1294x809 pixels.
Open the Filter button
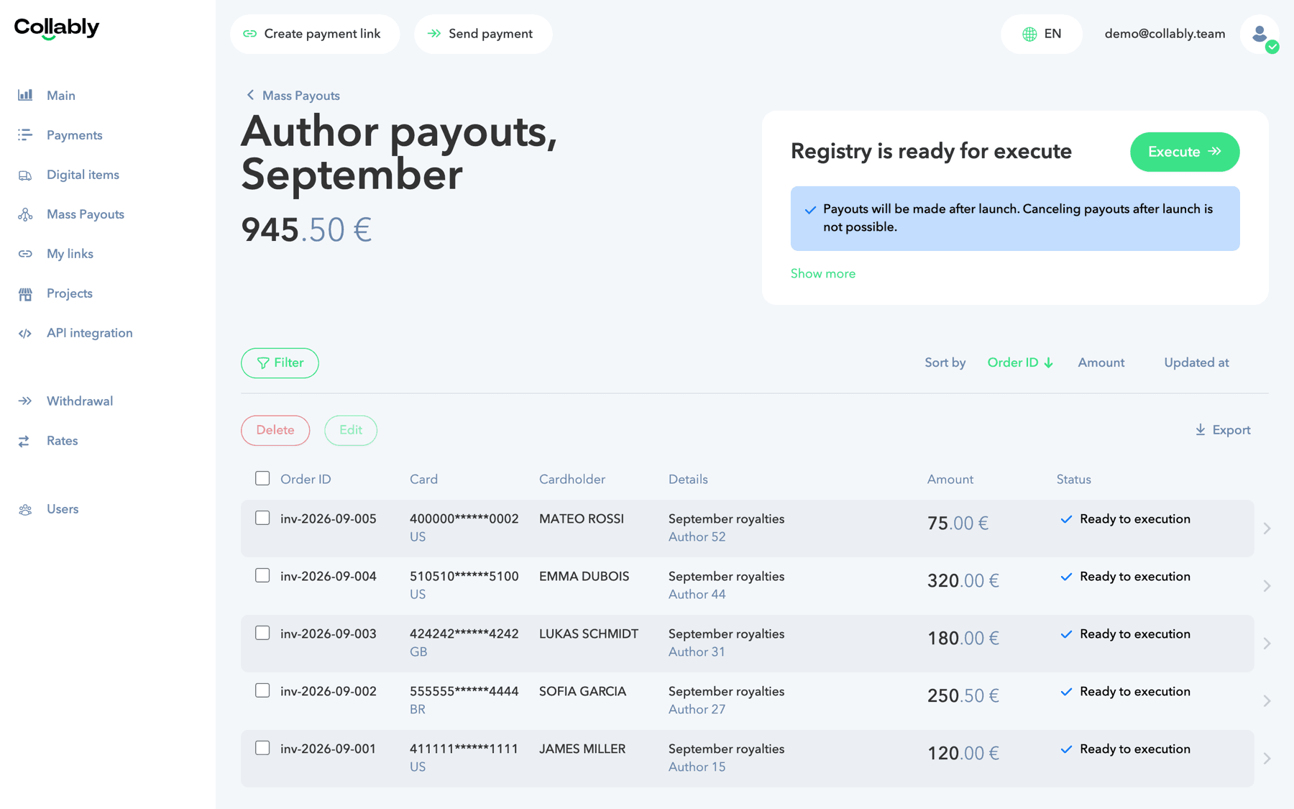click(x=280, y=363)
